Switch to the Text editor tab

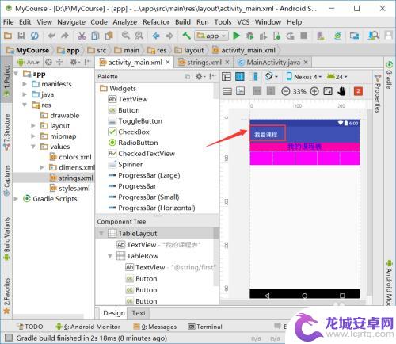139,313
